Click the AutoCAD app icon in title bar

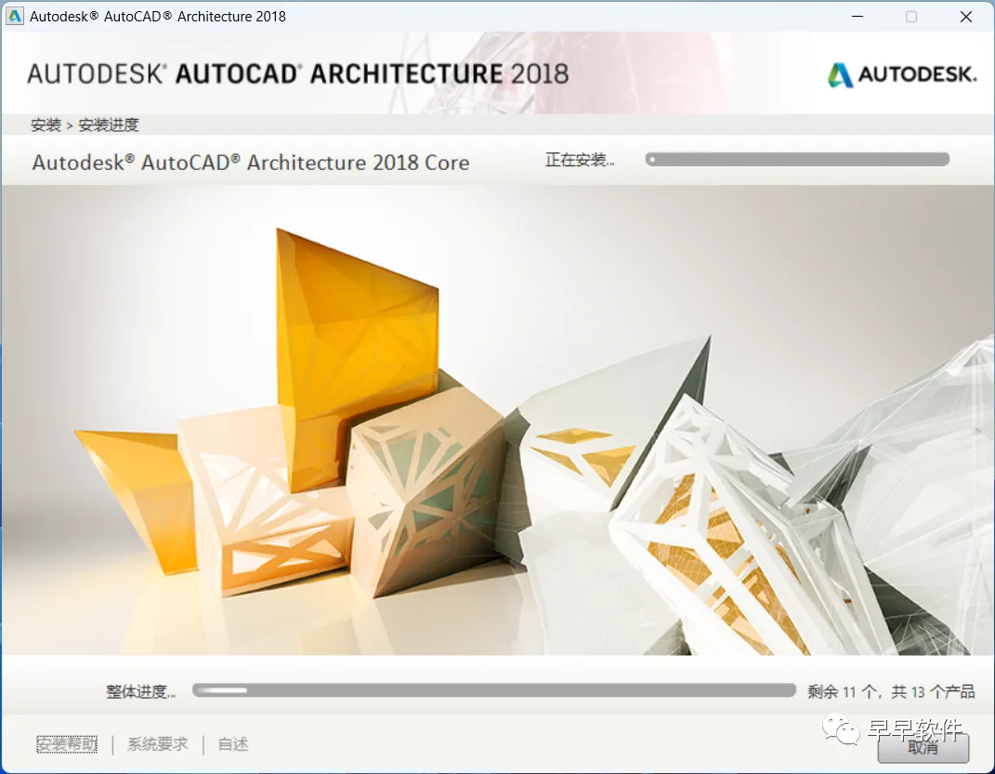click(14, 16)
